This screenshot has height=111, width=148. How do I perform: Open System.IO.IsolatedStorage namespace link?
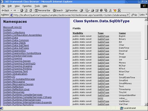click(19, 79)
